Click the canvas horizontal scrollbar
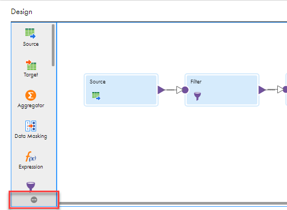Screen dimensions: 287x210 click(173, 203)
